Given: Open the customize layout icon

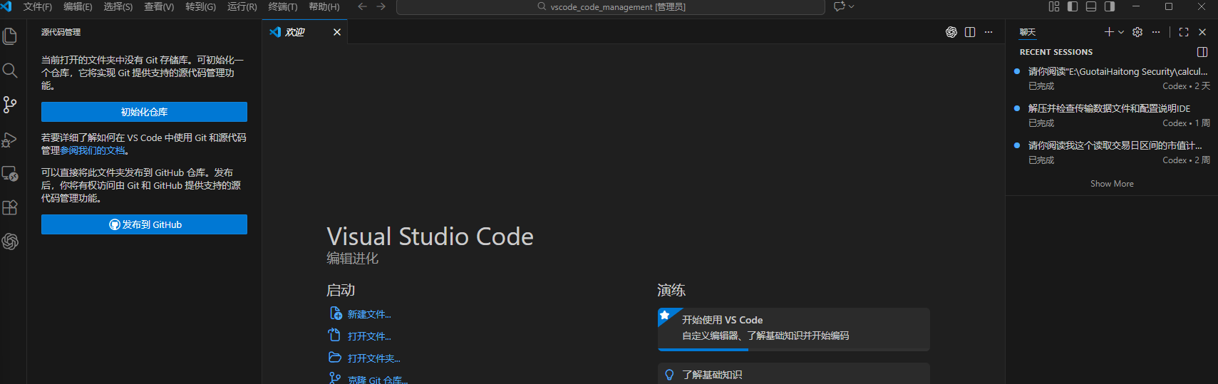Looking at the screenshot, I should point(1054,6).
